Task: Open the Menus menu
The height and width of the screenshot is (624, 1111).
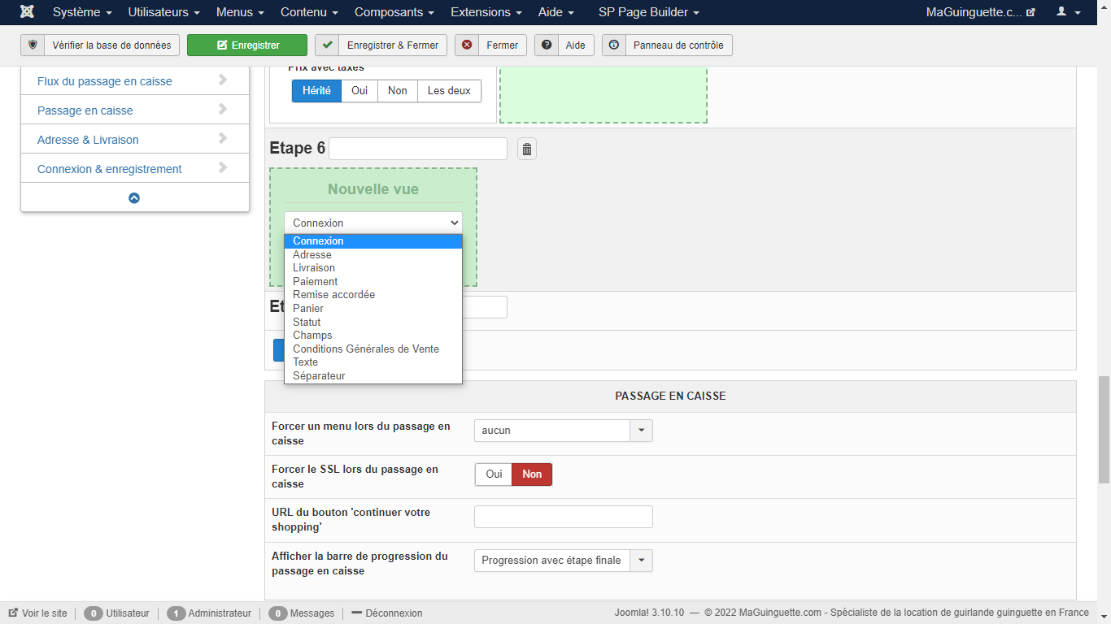Action: pos(240,12)
